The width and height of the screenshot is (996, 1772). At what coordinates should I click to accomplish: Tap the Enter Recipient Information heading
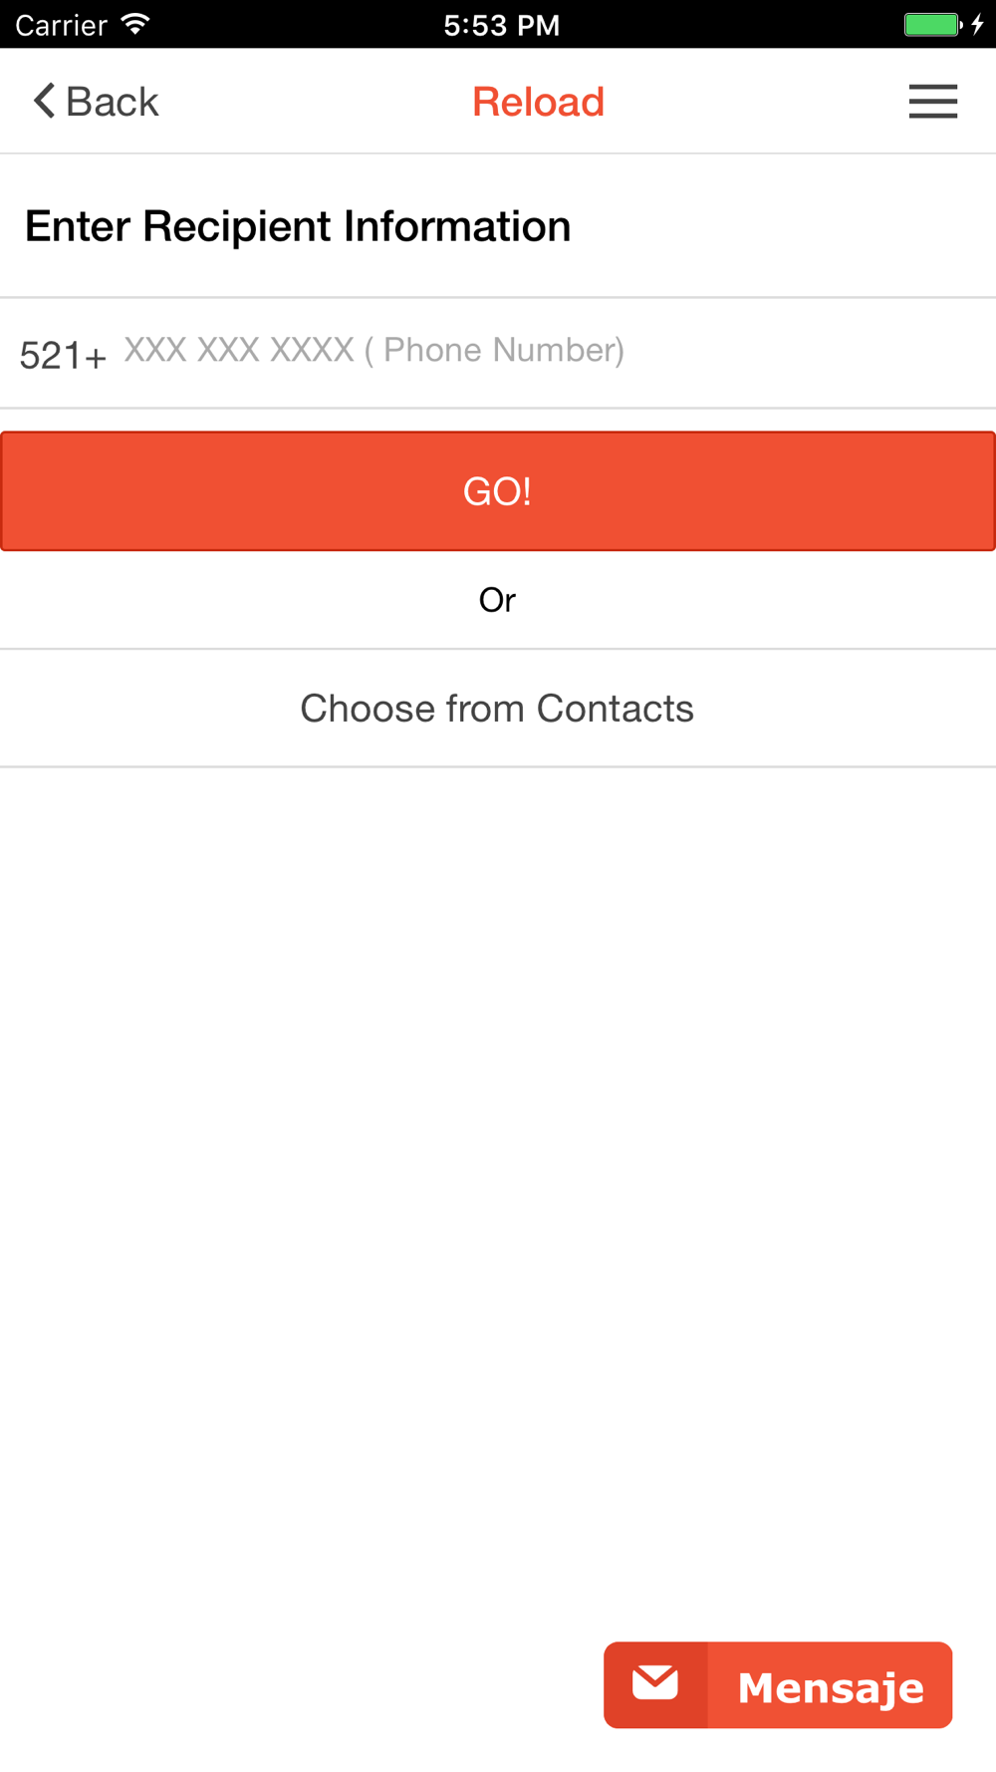[x=298, y=226]
